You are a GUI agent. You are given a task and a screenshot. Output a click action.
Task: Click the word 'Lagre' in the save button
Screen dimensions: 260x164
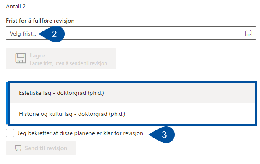click(37, 55)
